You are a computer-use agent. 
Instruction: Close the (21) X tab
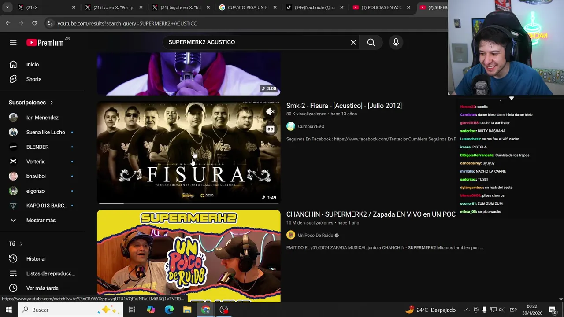(x=74, y=7)
